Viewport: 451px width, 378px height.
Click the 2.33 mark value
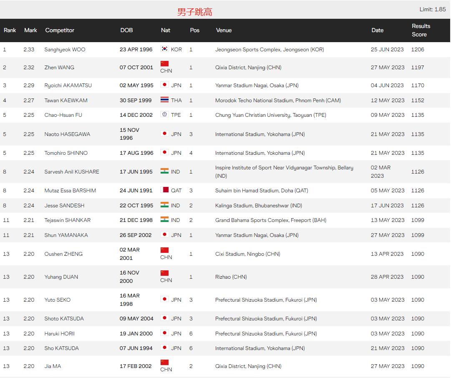pos(29,50)
